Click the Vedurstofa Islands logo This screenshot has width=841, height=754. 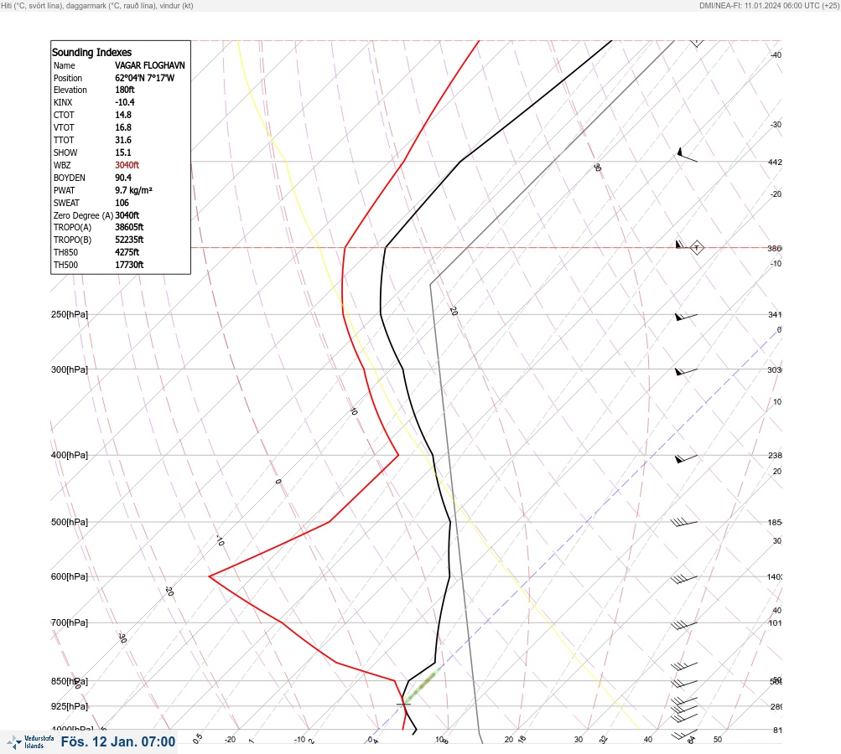pos(30,741)
